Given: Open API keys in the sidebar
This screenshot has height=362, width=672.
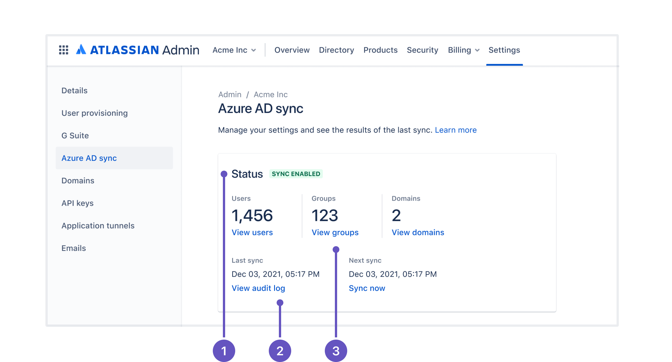Looking at the screenshot, I should pos(77,203).
